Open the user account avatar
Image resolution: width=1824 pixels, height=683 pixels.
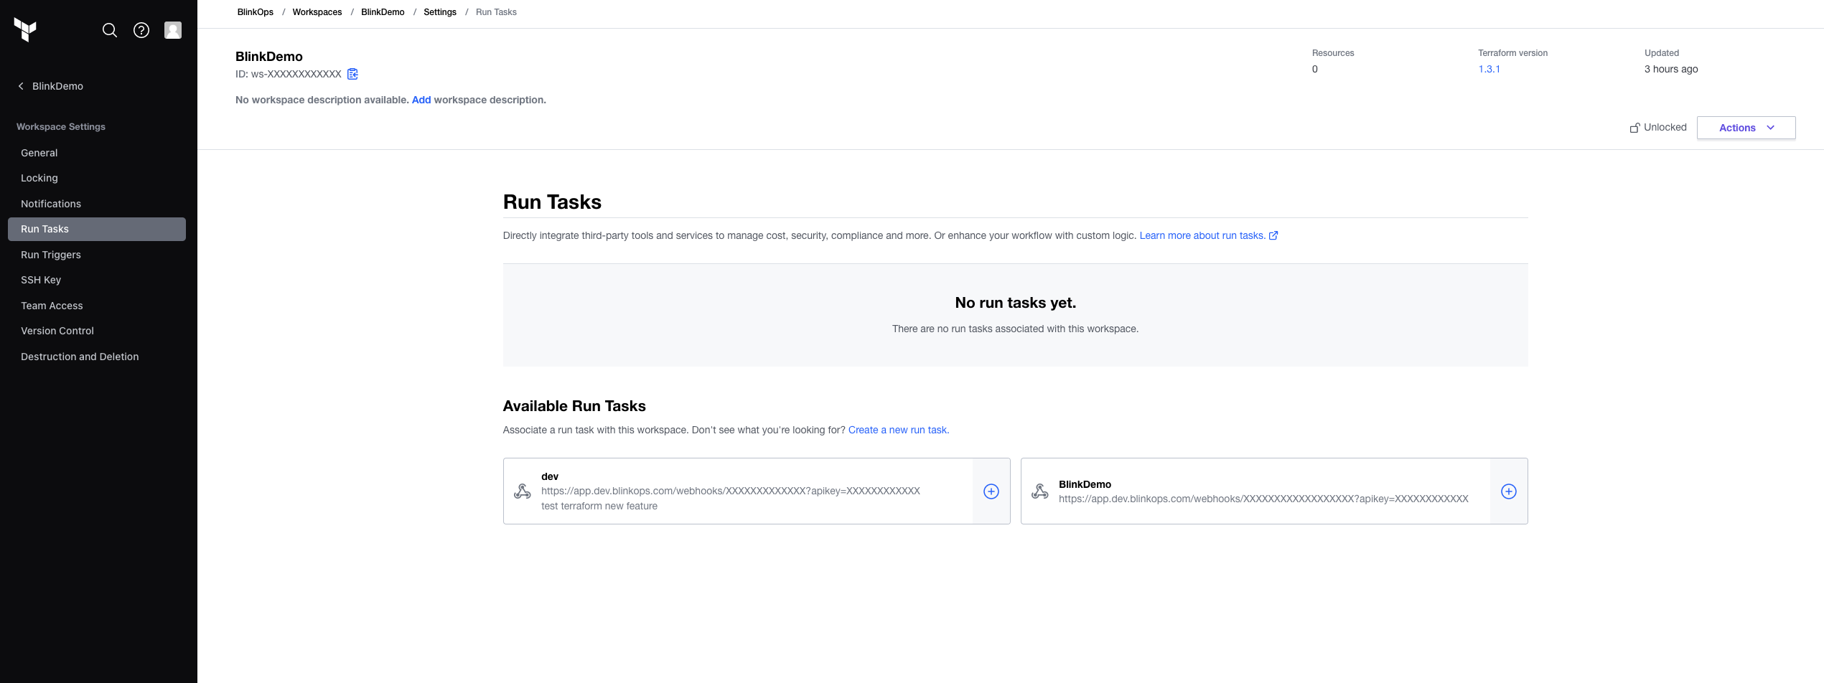tap(172, 30)
